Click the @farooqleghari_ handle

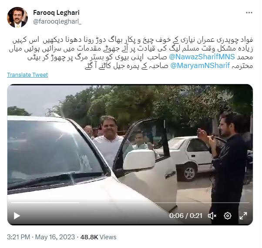coord(57,21)
